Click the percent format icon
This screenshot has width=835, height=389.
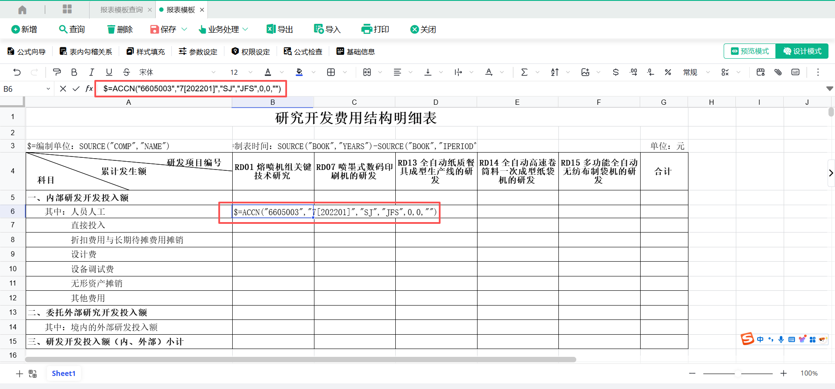(x=668, y=72)
